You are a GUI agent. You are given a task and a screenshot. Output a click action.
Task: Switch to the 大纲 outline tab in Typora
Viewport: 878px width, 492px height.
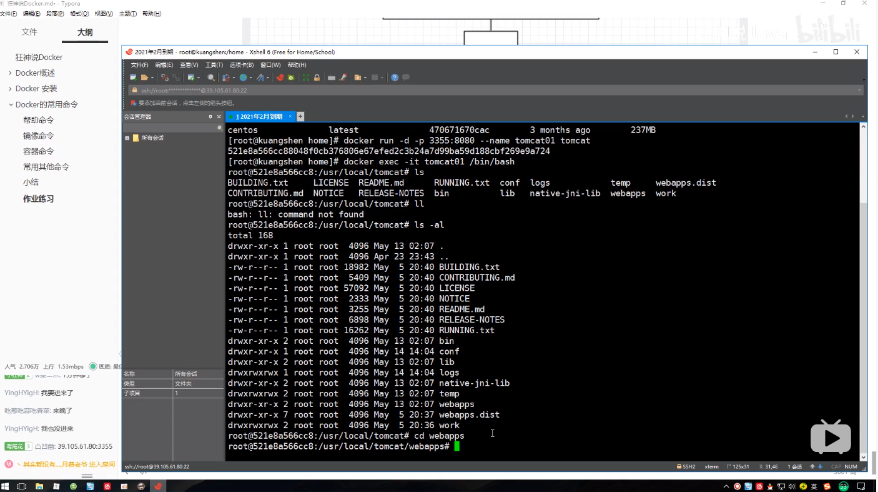85,33
